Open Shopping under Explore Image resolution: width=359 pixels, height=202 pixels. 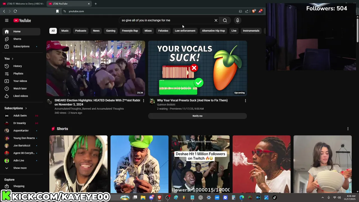[x=21, y=186]
